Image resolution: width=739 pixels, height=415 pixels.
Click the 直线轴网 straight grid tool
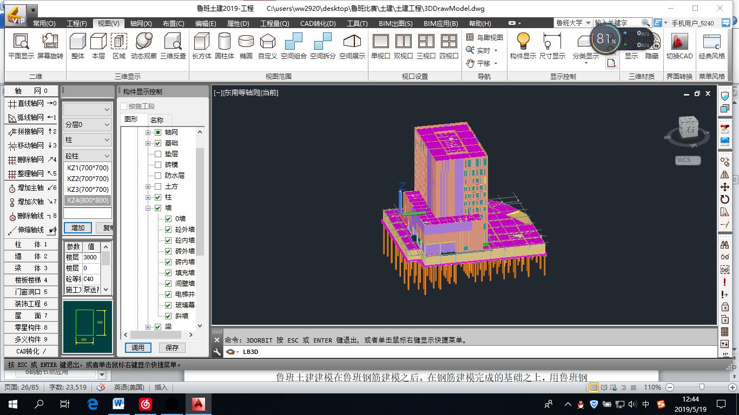pyautogui.click(x=31, y=103)
